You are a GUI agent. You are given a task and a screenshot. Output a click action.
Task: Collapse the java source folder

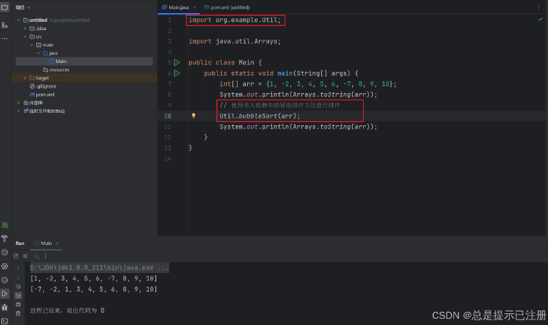point(38,53)
